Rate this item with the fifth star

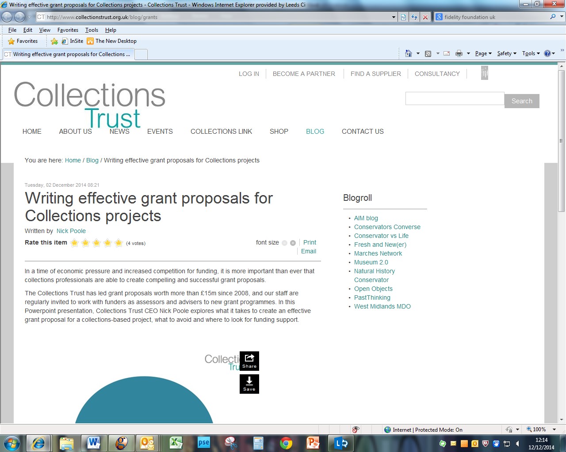pyautogui.click(x=119, y=243)
